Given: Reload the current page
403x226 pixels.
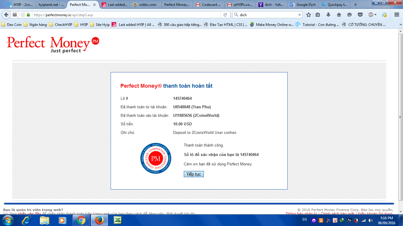Looking at the screenshot, I should (x=225, y=15).
